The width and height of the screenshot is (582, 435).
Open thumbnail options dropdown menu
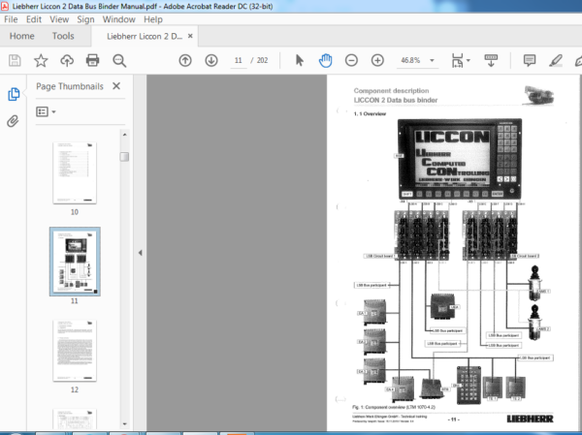(46, 111)
